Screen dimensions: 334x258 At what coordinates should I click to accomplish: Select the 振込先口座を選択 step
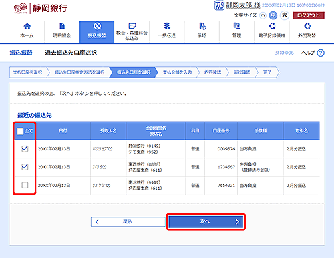click(134, 72)
